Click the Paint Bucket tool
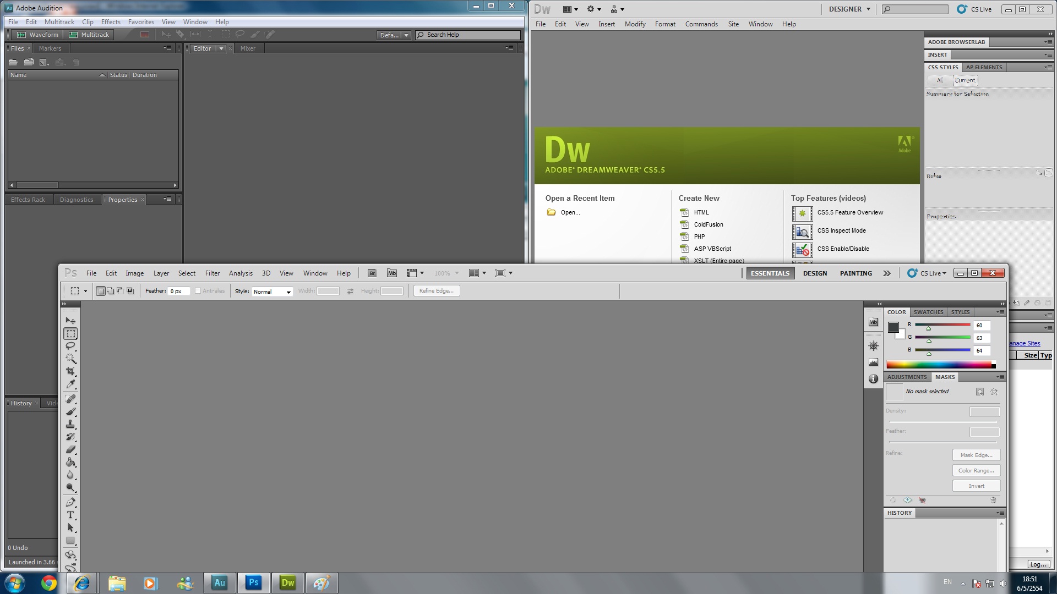 point(70,462)
